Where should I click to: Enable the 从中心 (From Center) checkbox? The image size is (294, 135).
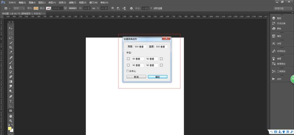pos(128,71)
